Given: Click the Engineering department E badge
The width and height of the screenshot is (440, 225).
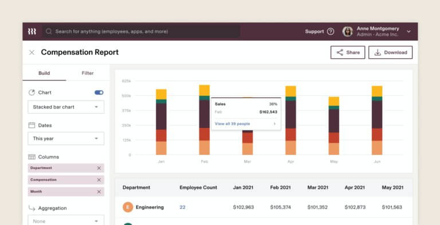Looking at the screenshot, I should [128, 207].
